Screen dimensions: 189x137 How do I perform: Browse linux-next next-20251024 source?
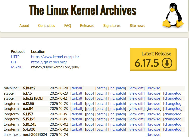click(x=154, y=135)
